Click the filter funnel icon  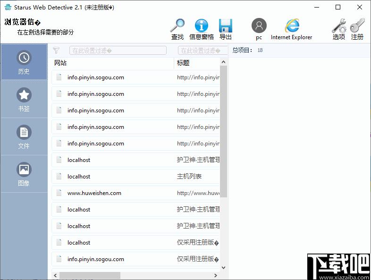click(x=56, y=50)
